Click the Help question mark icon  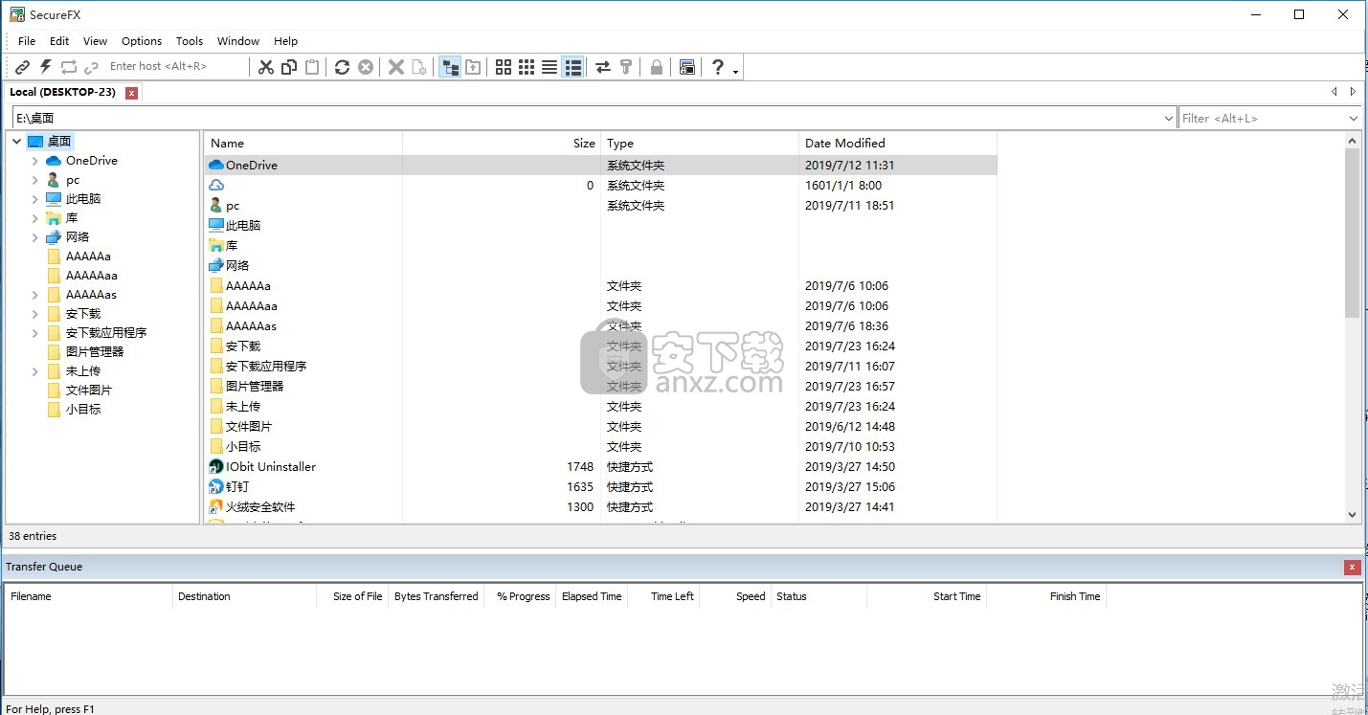coord(717,67)
